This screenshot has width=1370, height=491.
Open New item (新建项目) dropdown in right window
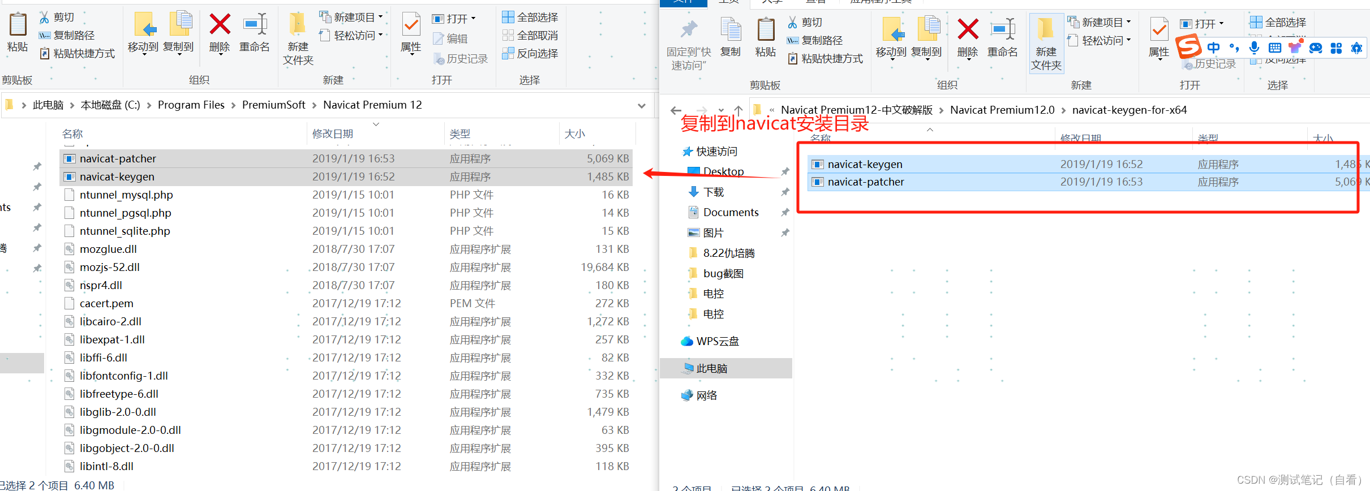point(1099,22)
